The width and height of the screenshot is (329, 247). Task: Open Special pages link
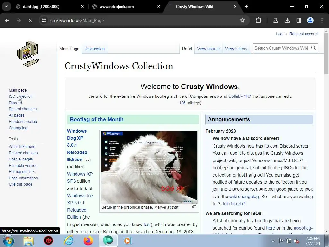[x=21, y=159]
